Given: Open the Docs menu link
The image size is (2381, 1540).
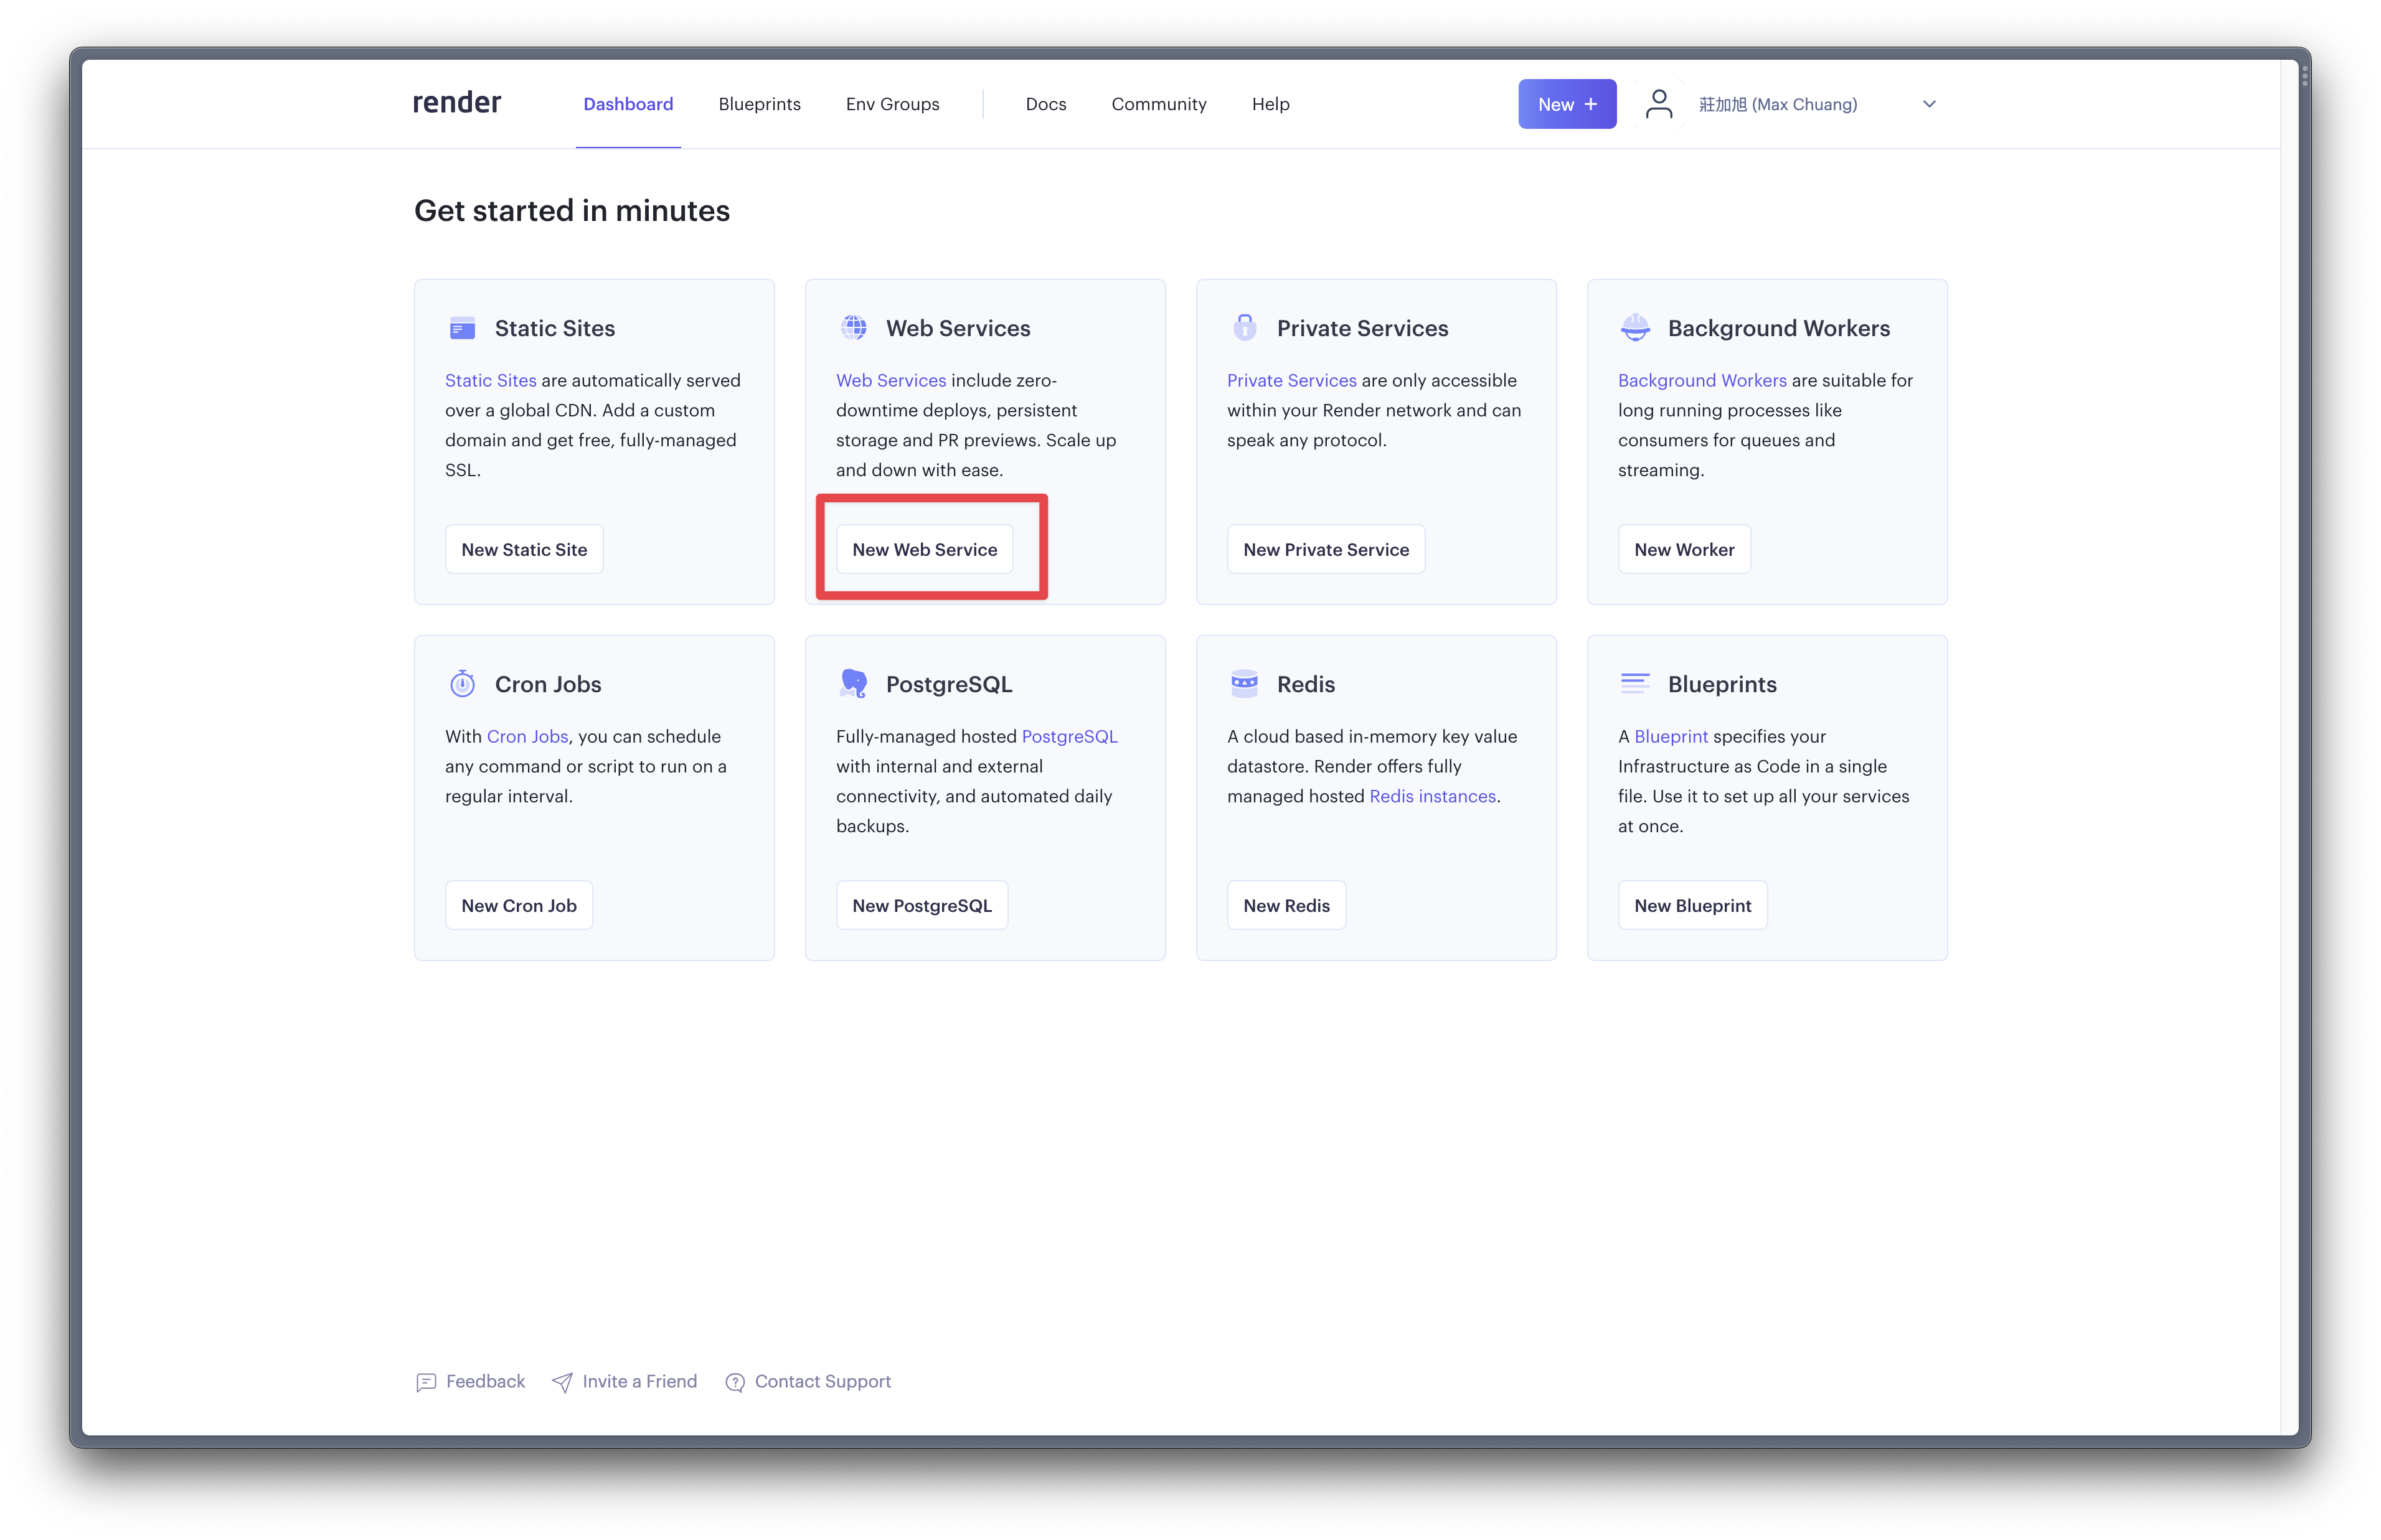Looking at the screenshot, I should pyautogui.click(x=1045, y=104).
